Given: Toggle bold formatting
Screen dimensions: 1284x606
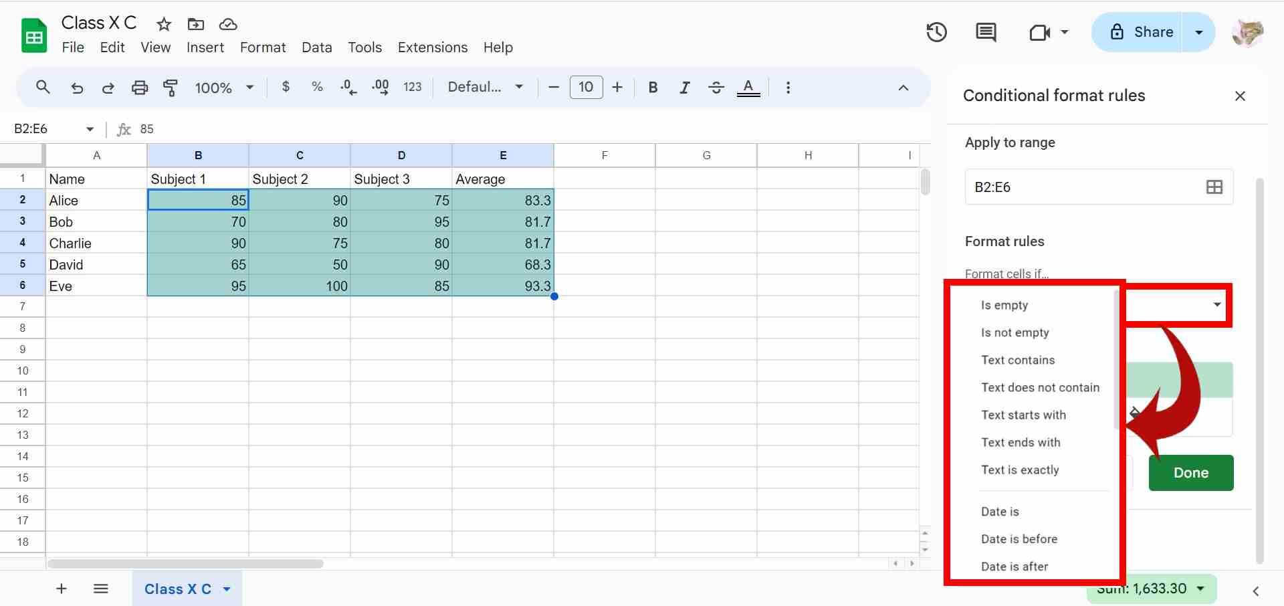Looking at the screenshot, I should point(653,87).
